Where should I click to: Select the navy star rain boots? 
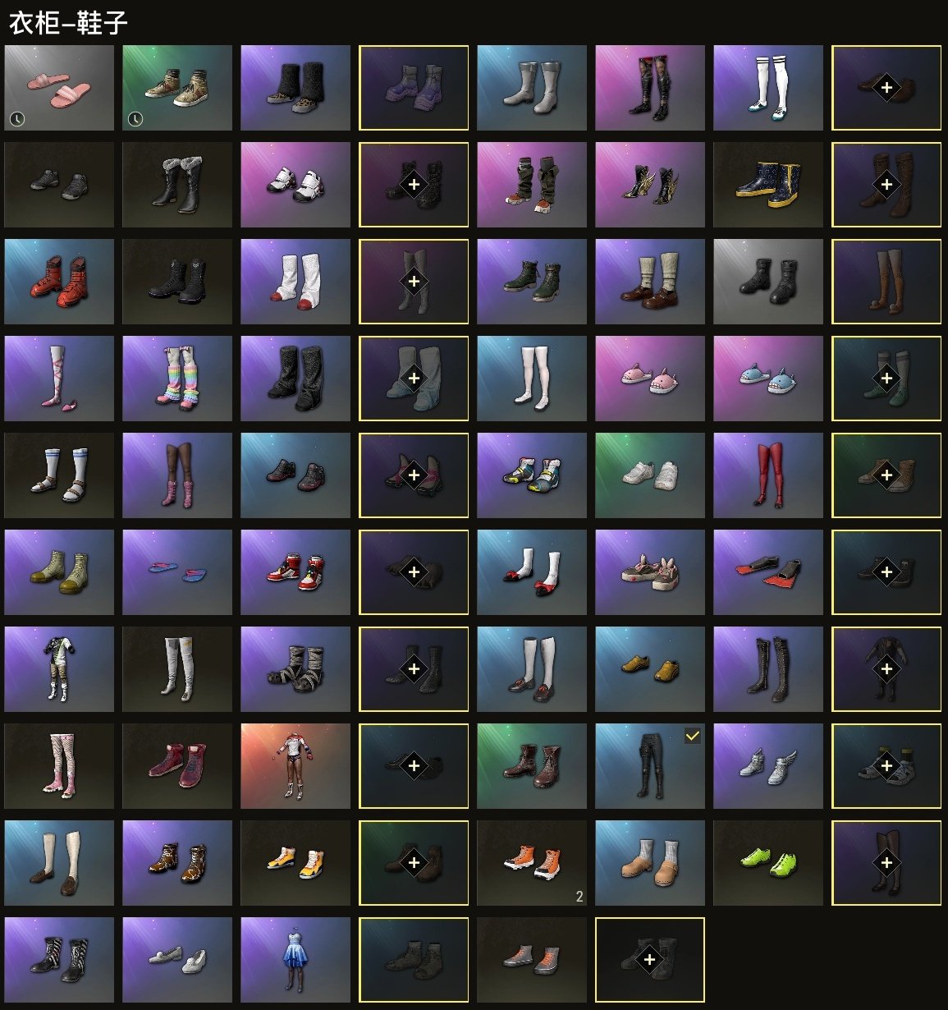[x=768, y=185]
